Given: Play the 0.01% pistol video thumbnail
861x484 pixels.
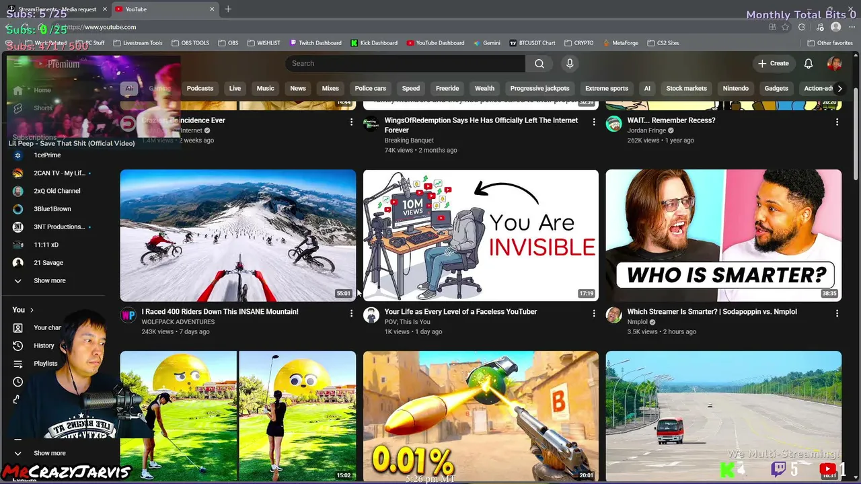Looking at the screenshot, I should click(481, 416).
